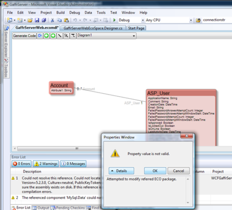Click the Undo arrow icon
The height and width of the screenshot is (210, 232).
tap(75, 20)
